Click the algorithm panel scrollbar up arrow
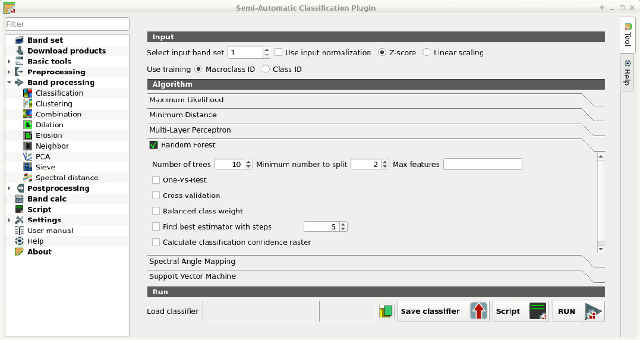This screenshot has height=340, width=640. pyautogui.click(x=601, y=156)
